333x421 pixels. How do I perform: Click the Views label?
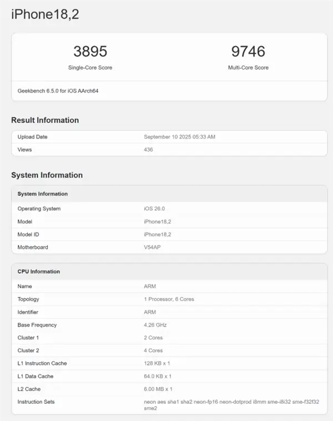coord(25,150)
